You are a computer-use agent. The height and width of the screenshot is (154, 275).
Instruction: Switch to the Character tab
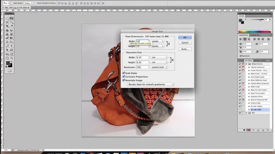[x=254, y=35]
